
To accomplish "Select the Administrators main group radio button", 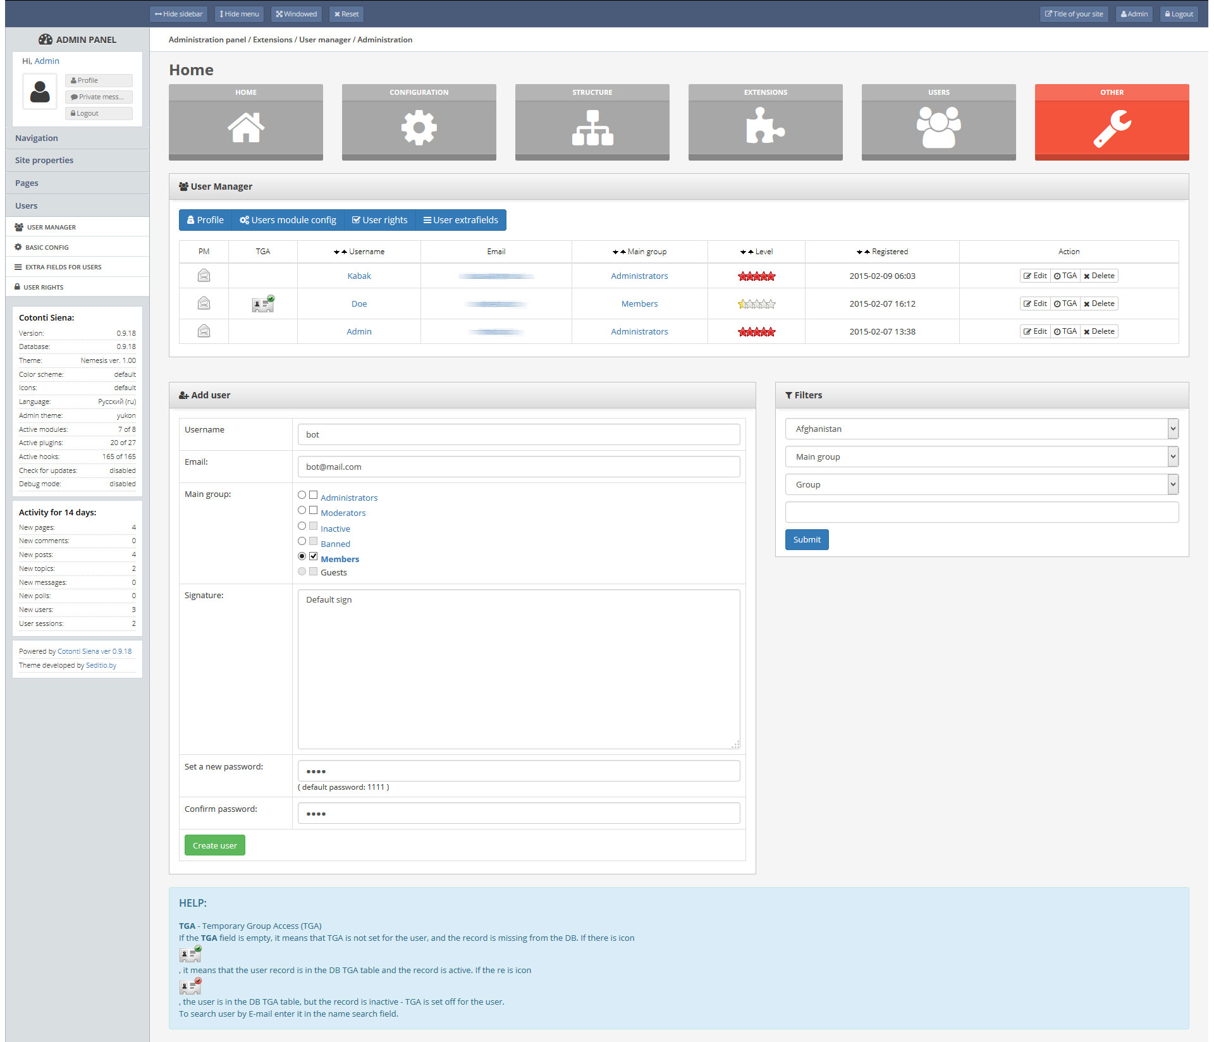I will point(302,495).
